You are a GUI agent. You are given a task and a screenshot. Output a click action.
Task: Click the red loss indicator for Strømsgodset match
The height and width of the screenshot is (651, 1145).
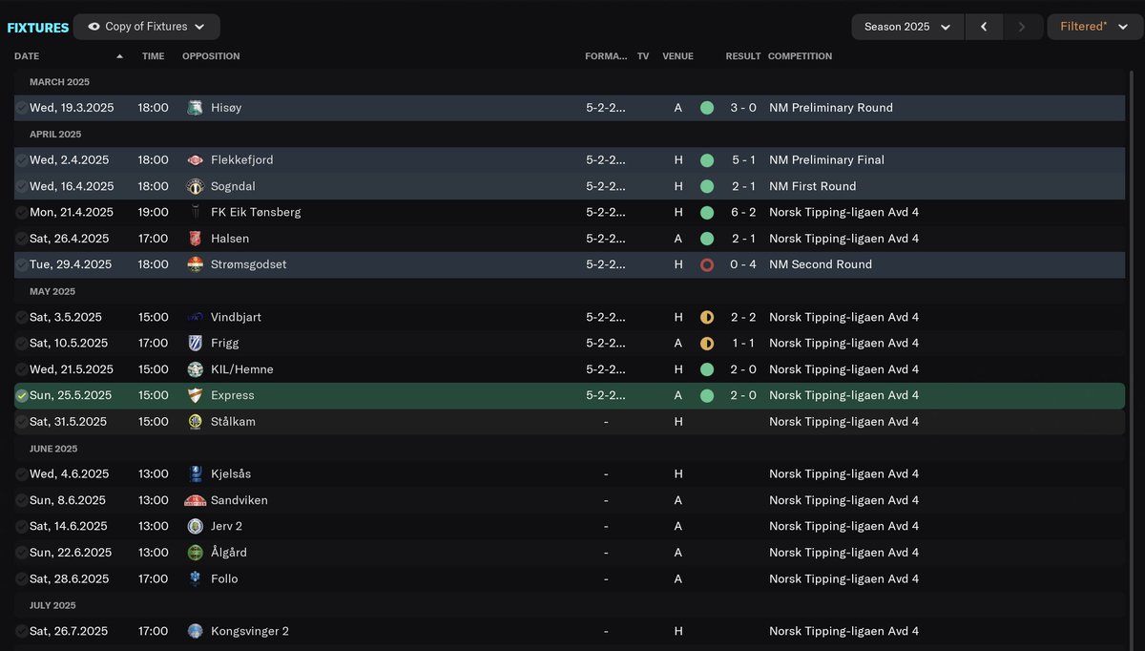pos(707,264)
